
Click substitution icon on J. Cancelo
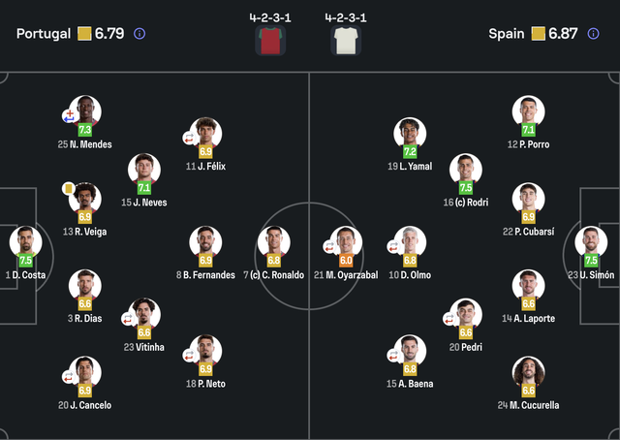(x=69, y=377)
